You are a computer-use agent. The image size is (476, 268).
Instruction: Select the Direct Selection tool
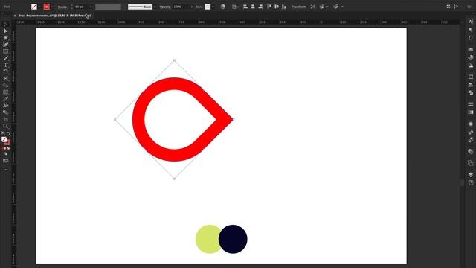pos(5,31)
